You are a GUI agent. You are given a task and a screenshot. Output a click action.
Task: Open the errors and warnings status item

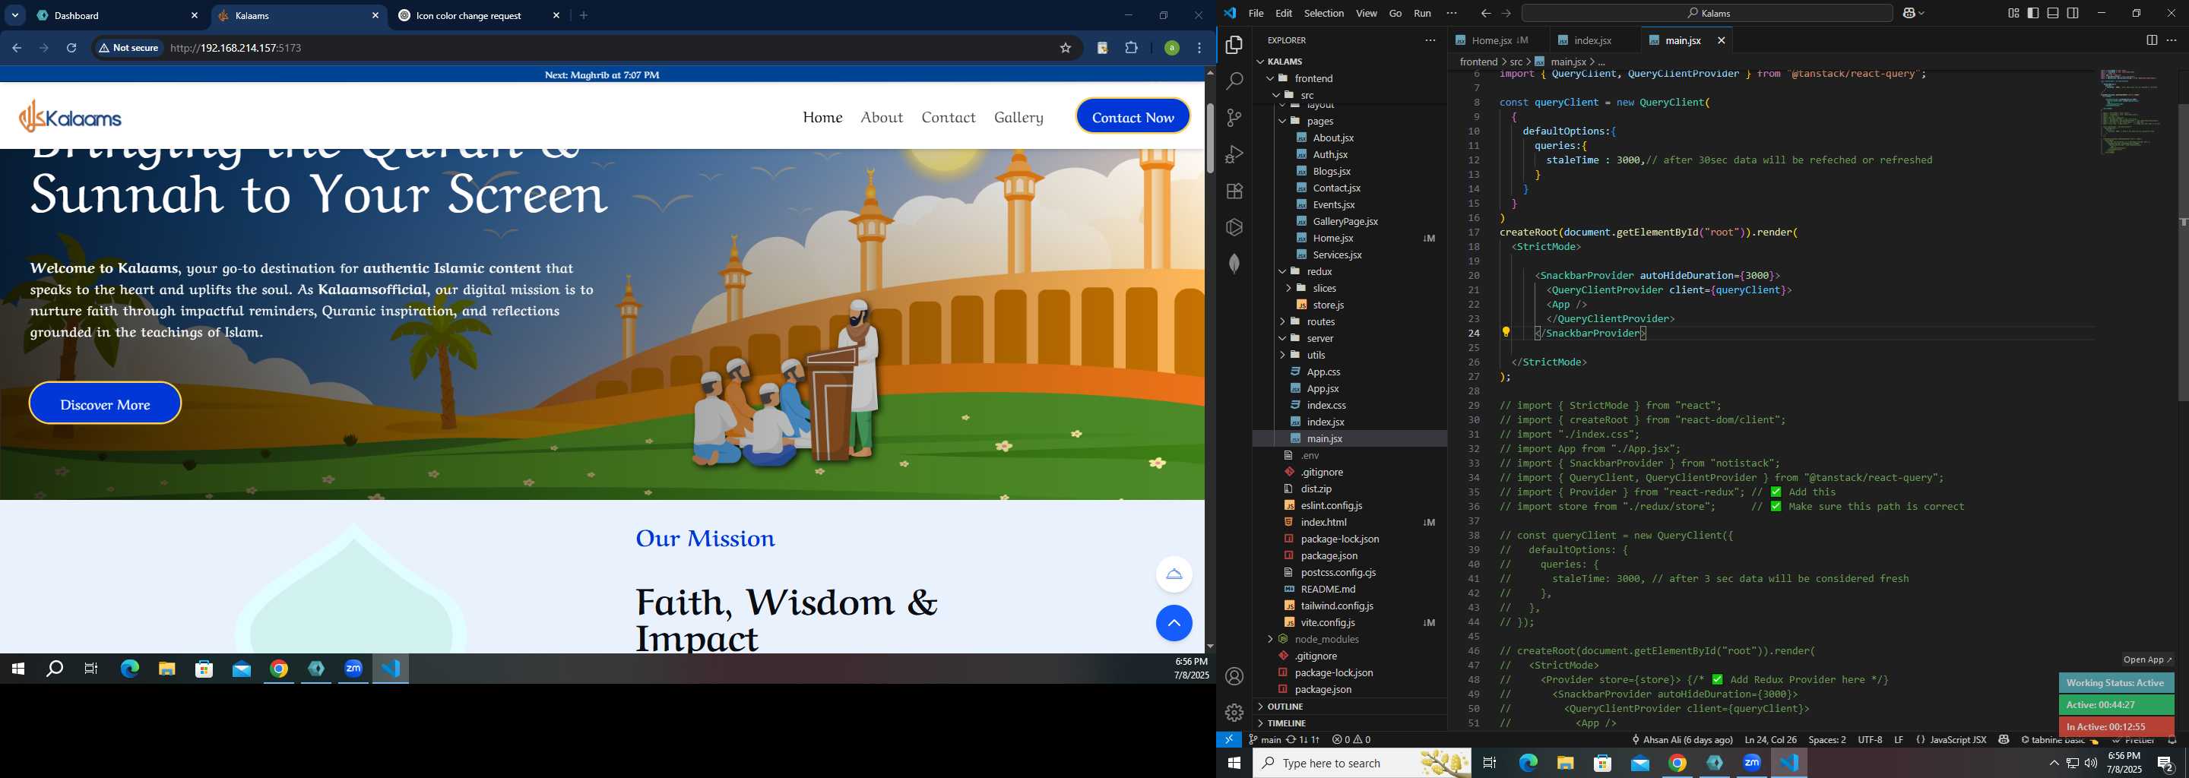1351,740
